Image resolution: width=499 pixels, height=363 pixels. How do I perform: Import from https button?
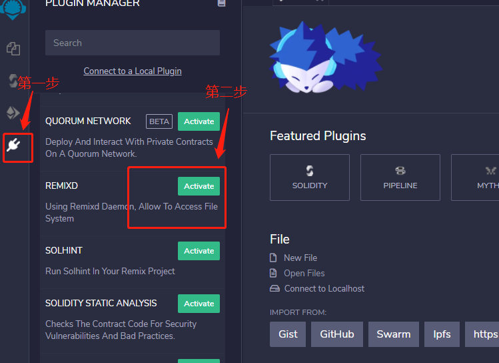coord(482,334)
